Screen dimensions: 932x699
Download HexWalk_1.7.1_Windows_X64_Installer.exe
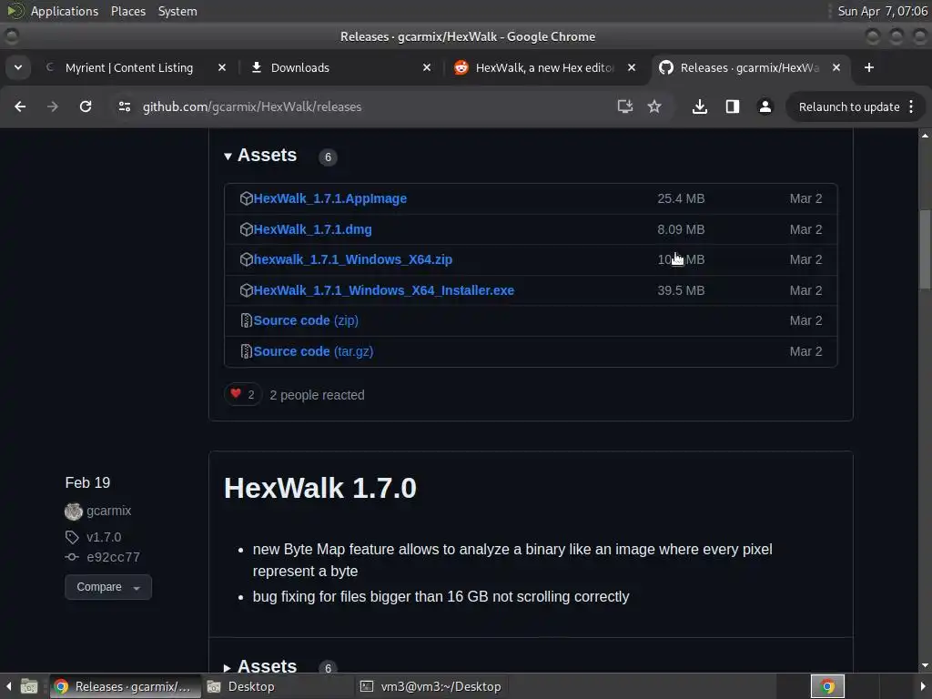(384, 290)
